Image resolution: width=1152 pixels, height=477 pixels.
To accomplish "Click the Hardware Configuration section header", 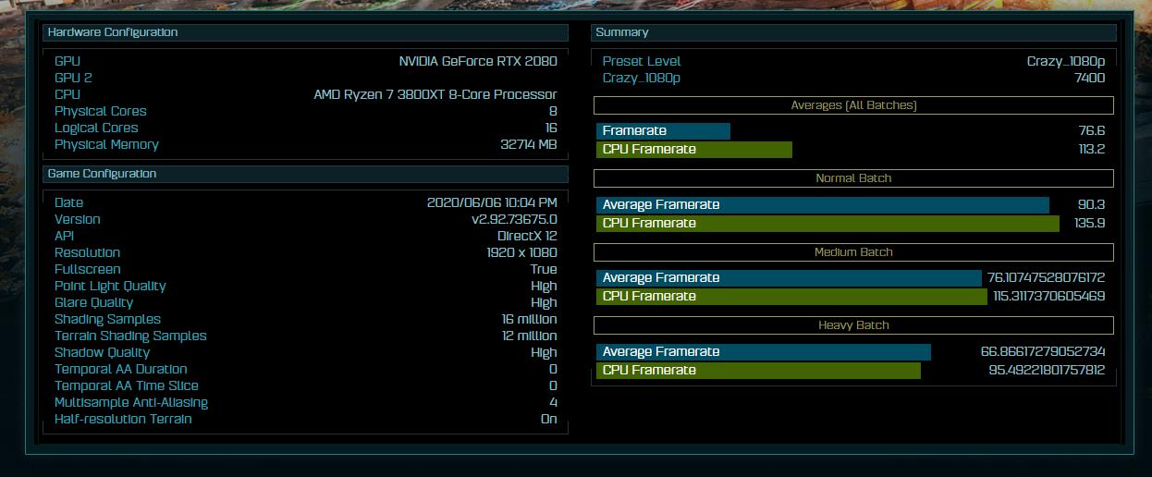I will tap(113, 32).
